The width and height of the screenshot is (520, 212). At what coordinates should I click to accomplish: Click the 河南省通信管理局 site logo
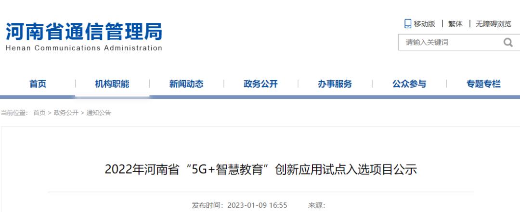pyautogui.click(x=84, y=32)
